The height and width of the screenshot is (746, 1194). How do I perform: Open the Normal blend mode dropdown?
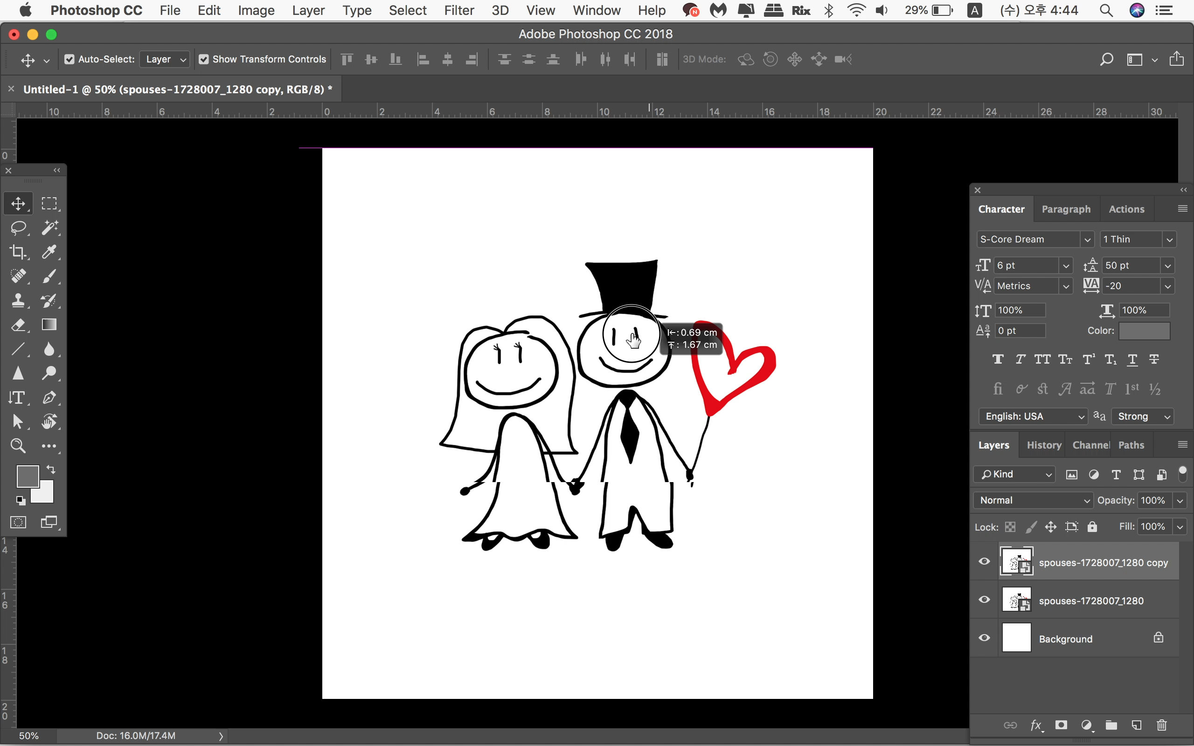1033,500
